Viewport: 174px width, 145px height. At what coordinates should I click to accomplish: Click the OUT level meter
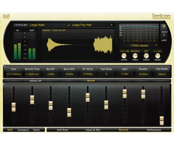pyautogui.click(x=32, y=46)
